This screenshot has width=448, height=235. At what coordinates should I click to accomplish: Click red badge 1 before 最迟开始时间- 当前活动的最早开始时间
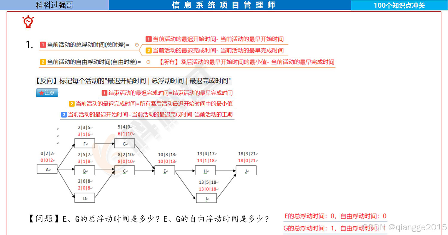pos(148,39)
